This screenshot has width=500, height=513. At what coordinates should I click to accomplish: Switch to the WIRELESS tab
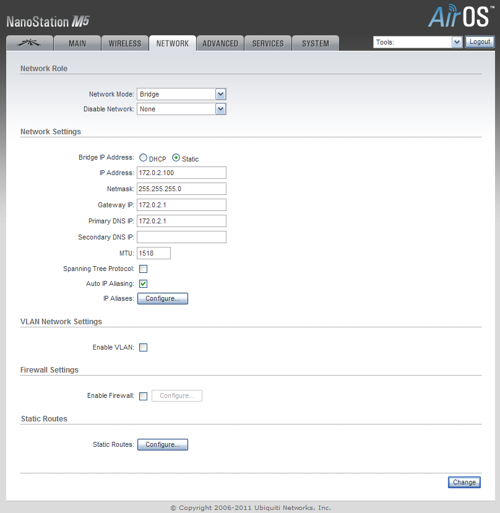(x=125, y=43)
